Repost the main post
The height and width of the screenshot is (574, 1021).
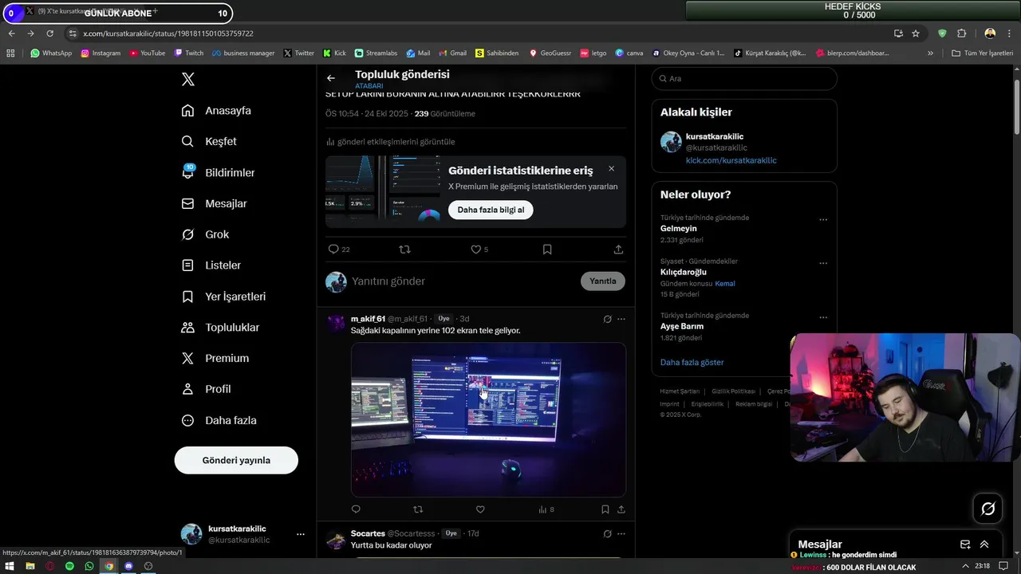coord(404,250)
